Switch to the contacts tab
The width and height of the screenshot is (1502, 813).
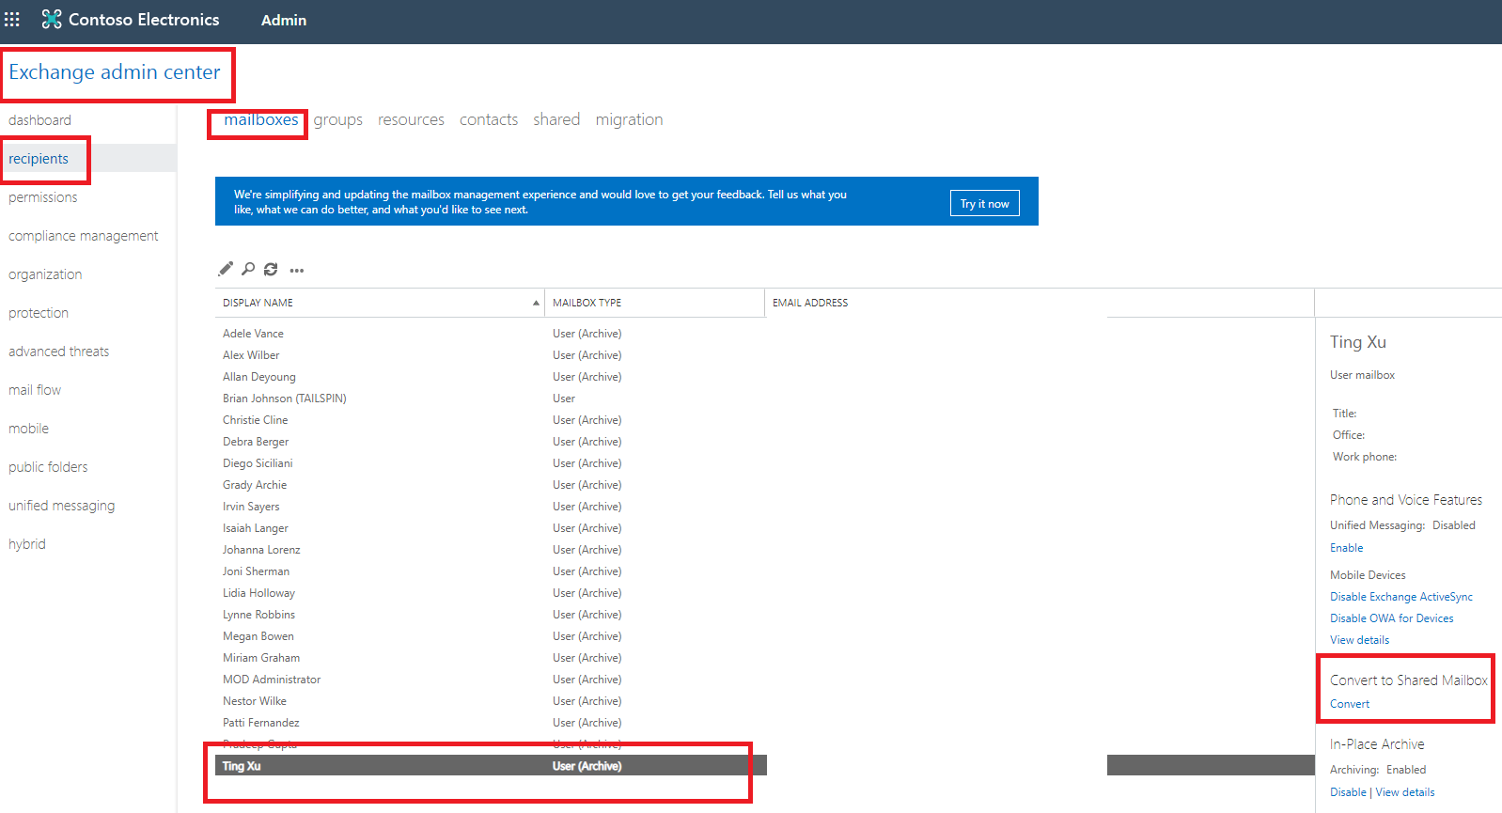click(x=489, y=120)
